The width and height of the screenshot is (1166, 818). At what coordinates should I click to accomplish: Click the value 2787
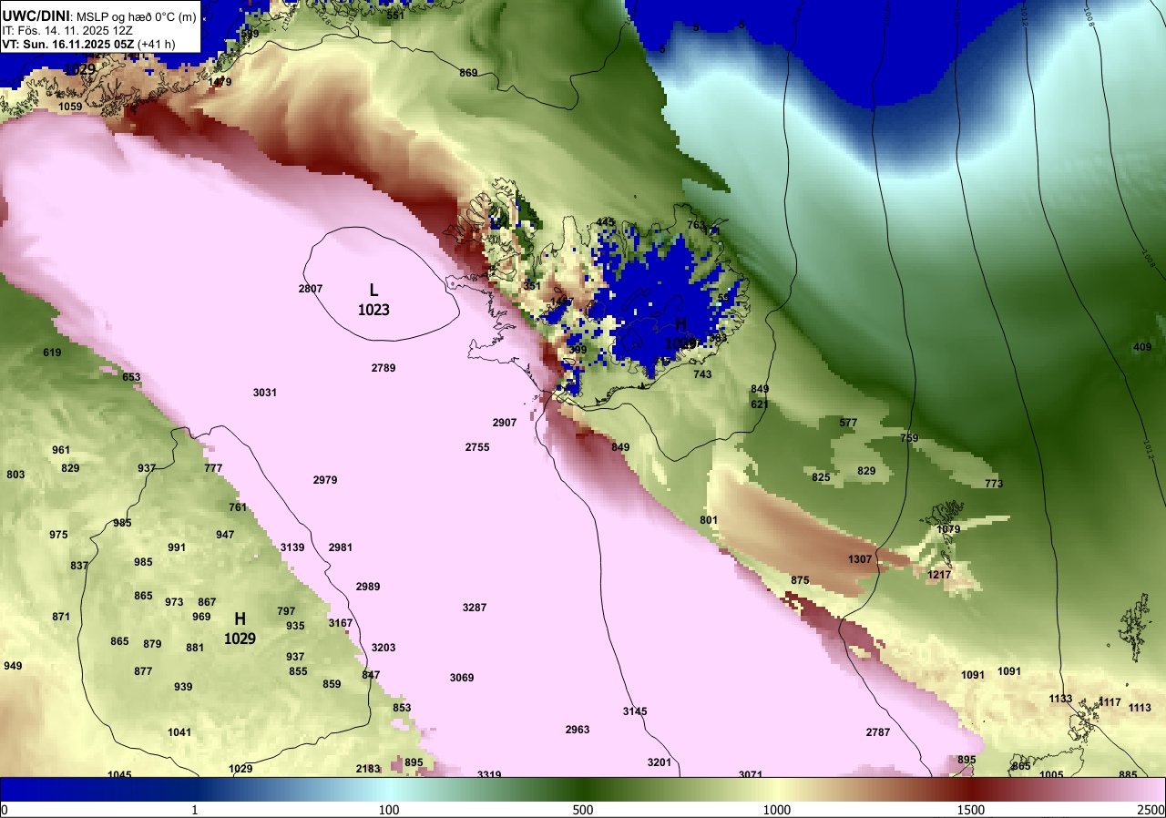coord(878,732)
